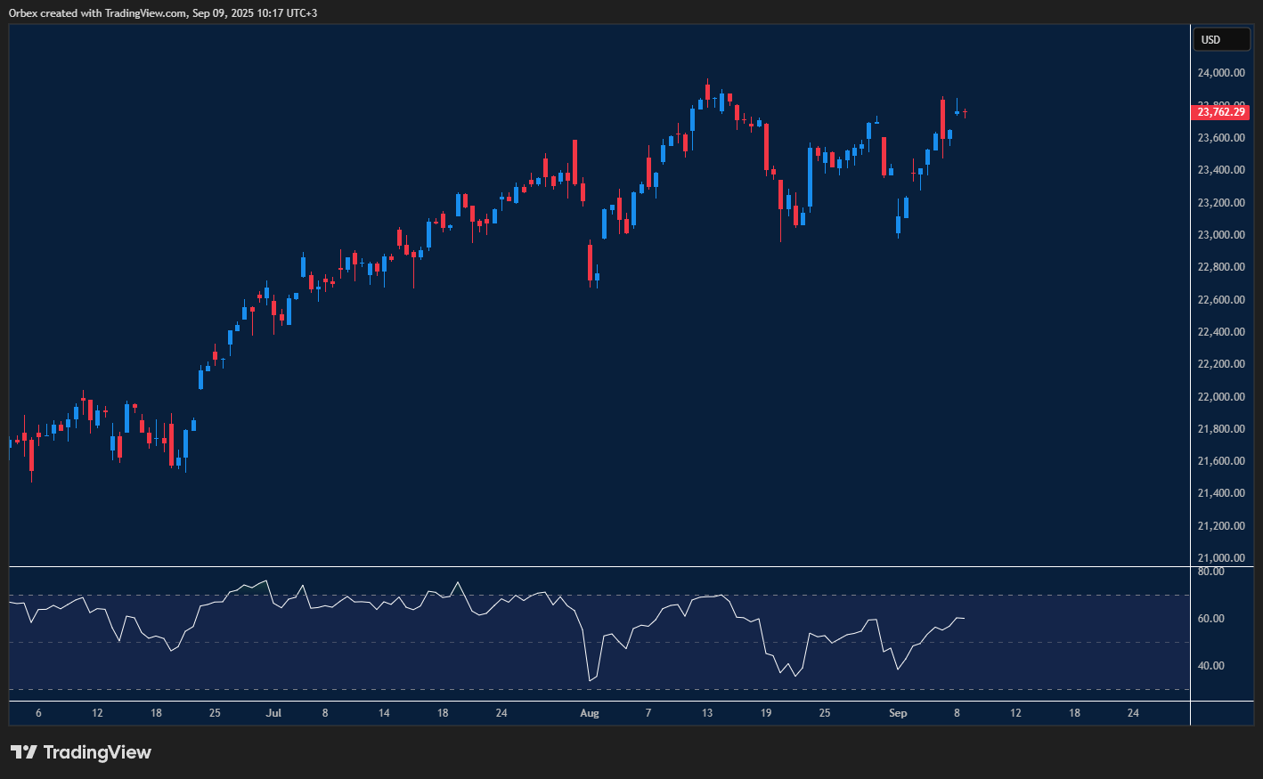Click the Orbex TradingView.com attribution header text
The image size is (1263, 779).
click(x=163, y=12)
